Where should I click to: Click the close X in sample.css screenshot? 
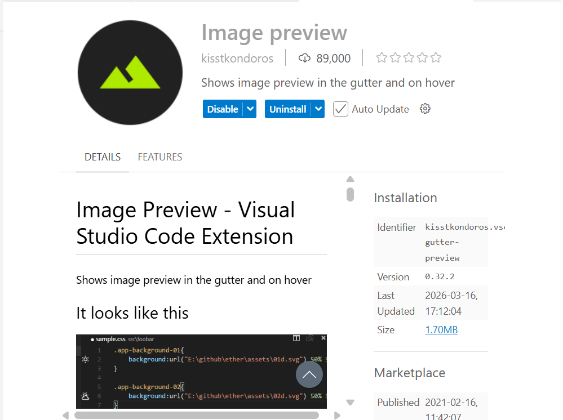pyautogui.click(x=323, y=338)
